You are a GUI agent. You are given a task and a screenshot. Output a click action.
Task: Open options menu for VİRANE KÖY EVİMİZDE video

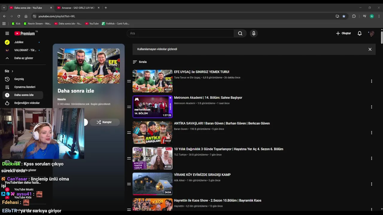click(371, 184)
